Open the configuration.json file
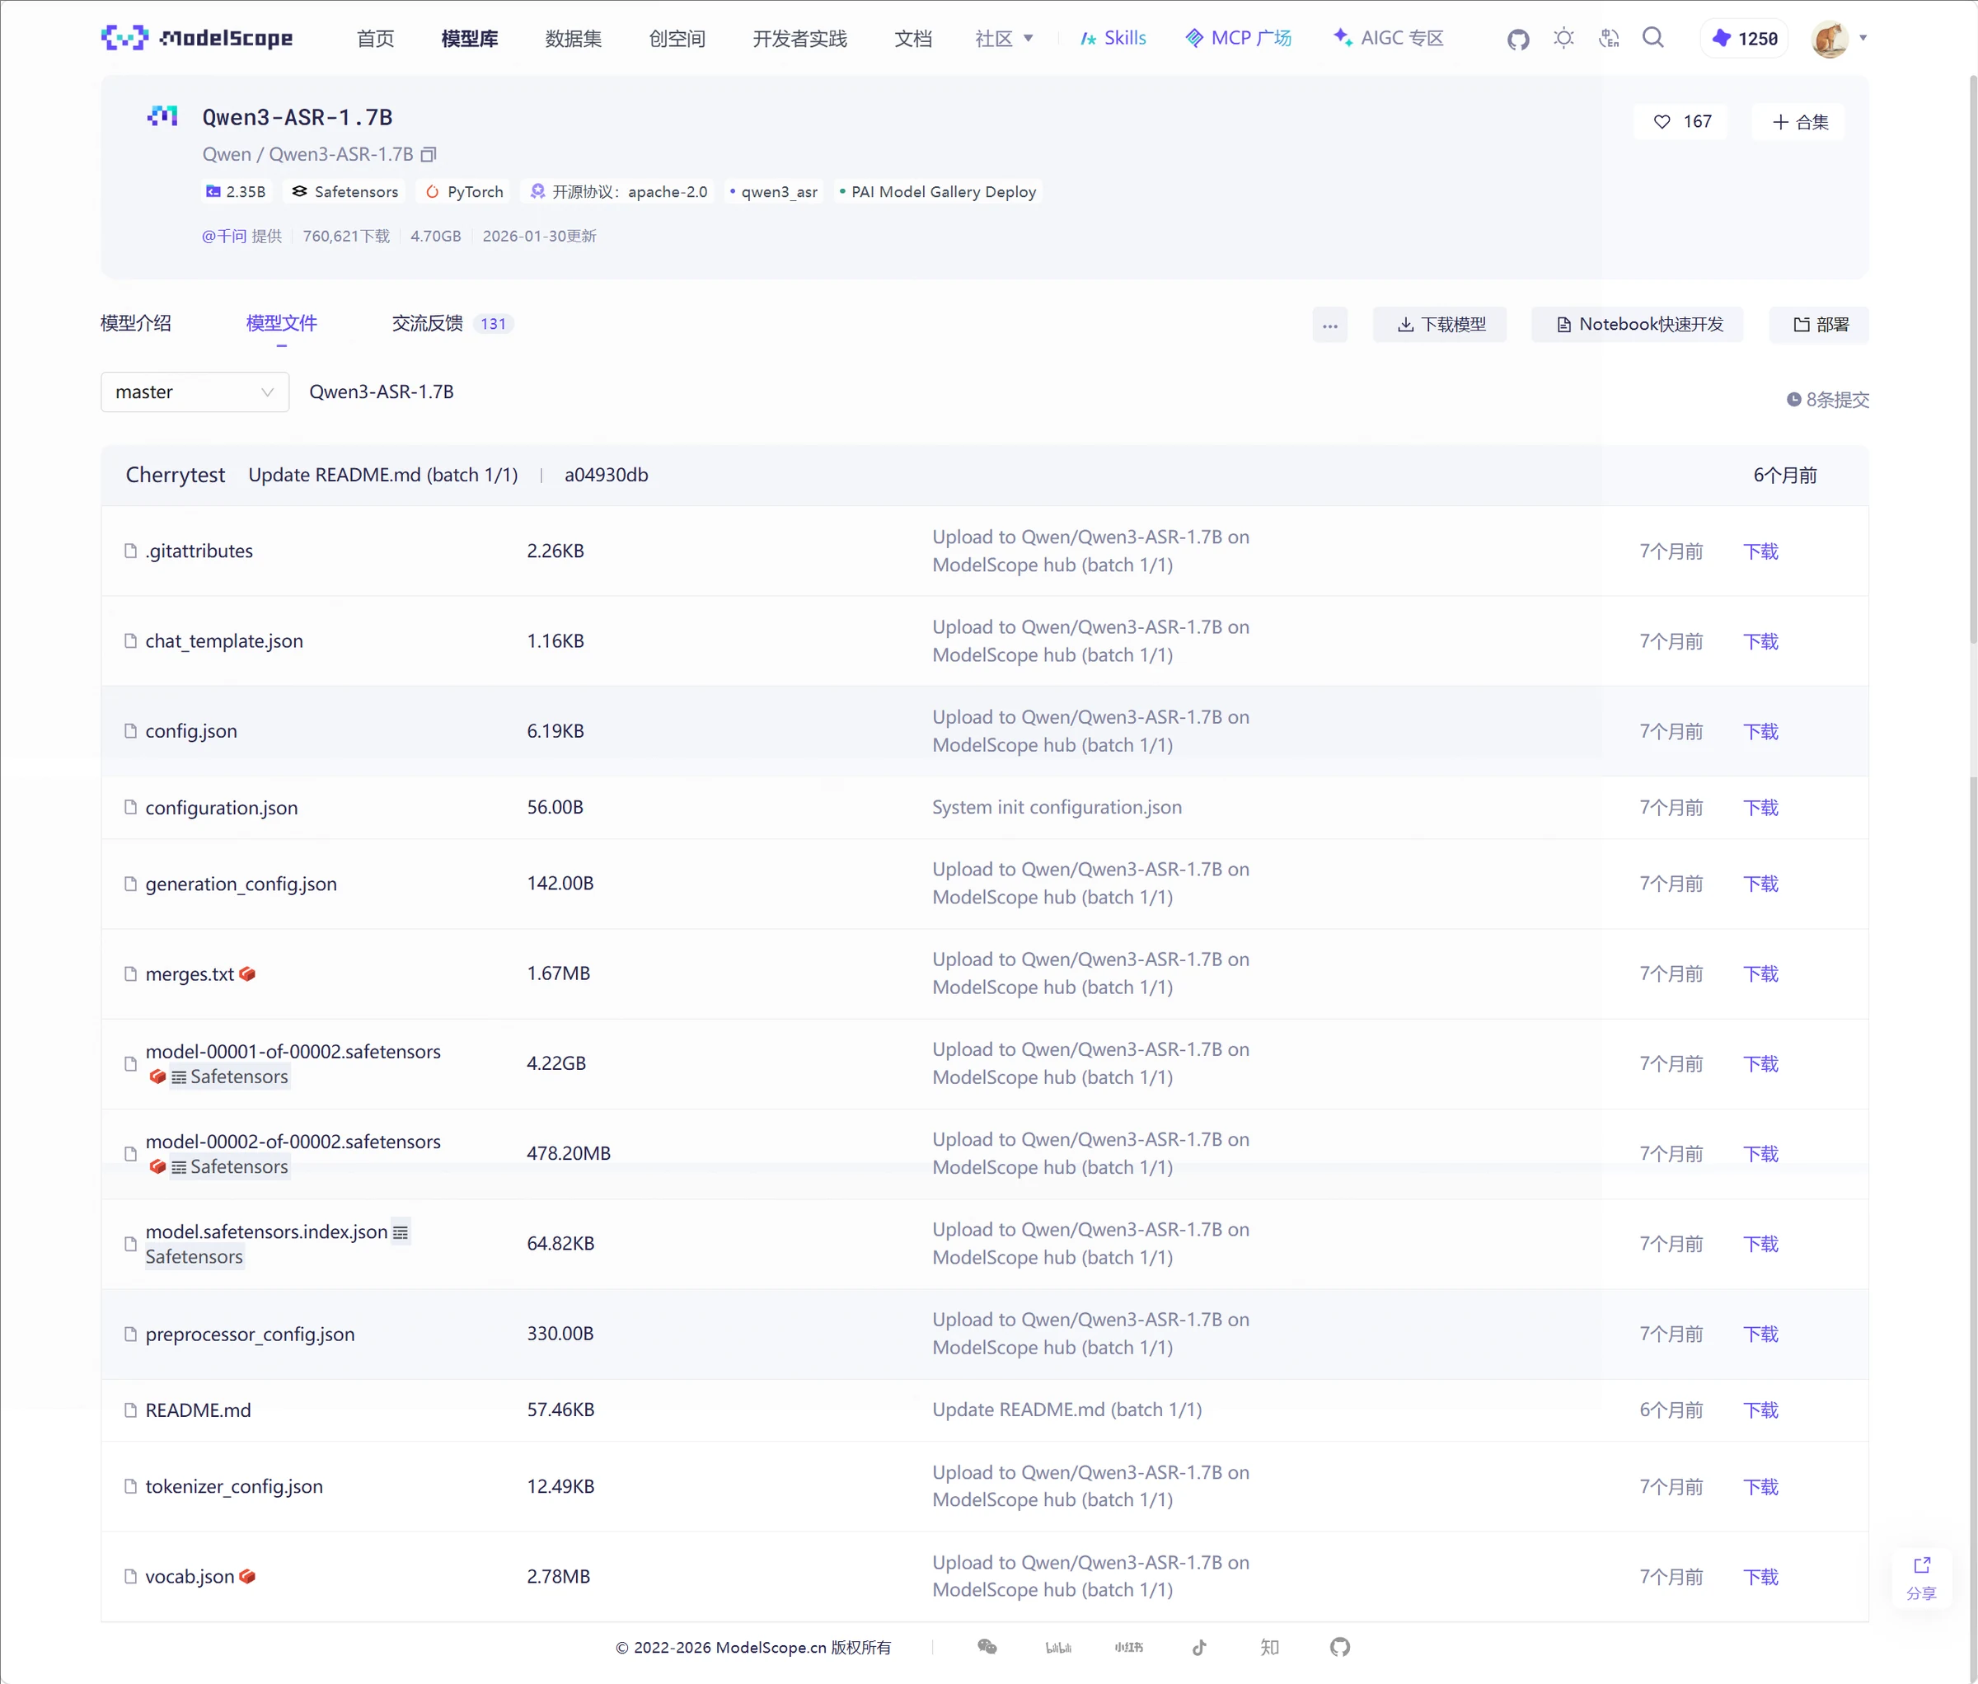 tap(222, 808)
